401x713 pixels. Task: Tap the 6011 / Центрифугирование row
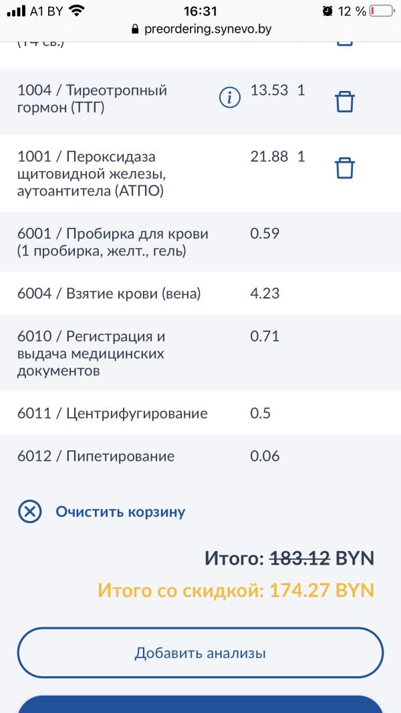[x=200, y=413]
